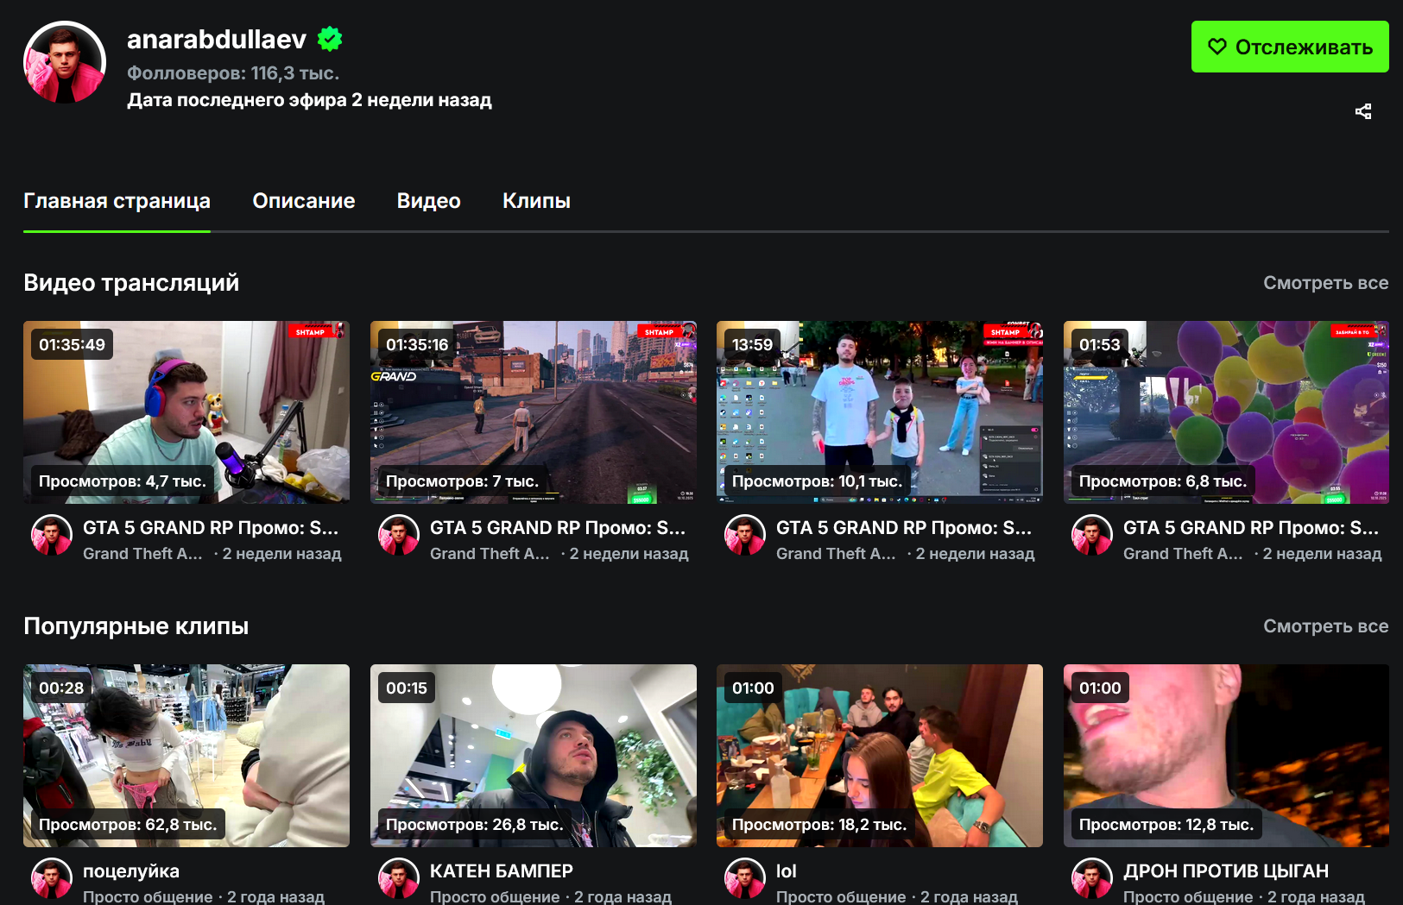Open the large anarabdullaev profile avatar
This screenshot has height=905, width=1403.
click(65, 62)
